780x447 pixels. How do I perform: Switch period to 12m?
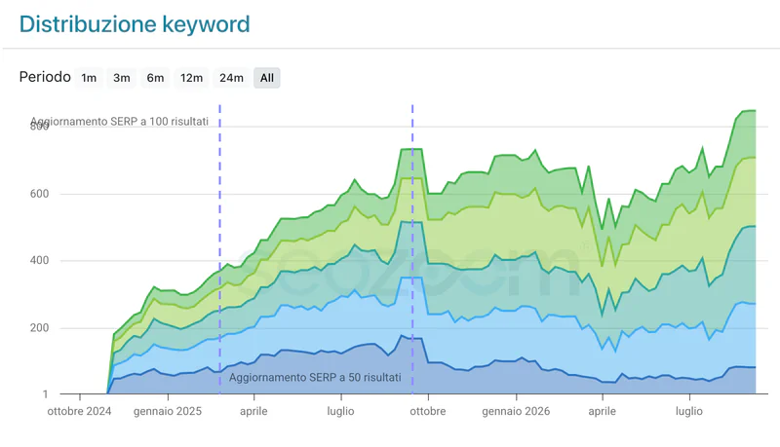tap(191, 78)
